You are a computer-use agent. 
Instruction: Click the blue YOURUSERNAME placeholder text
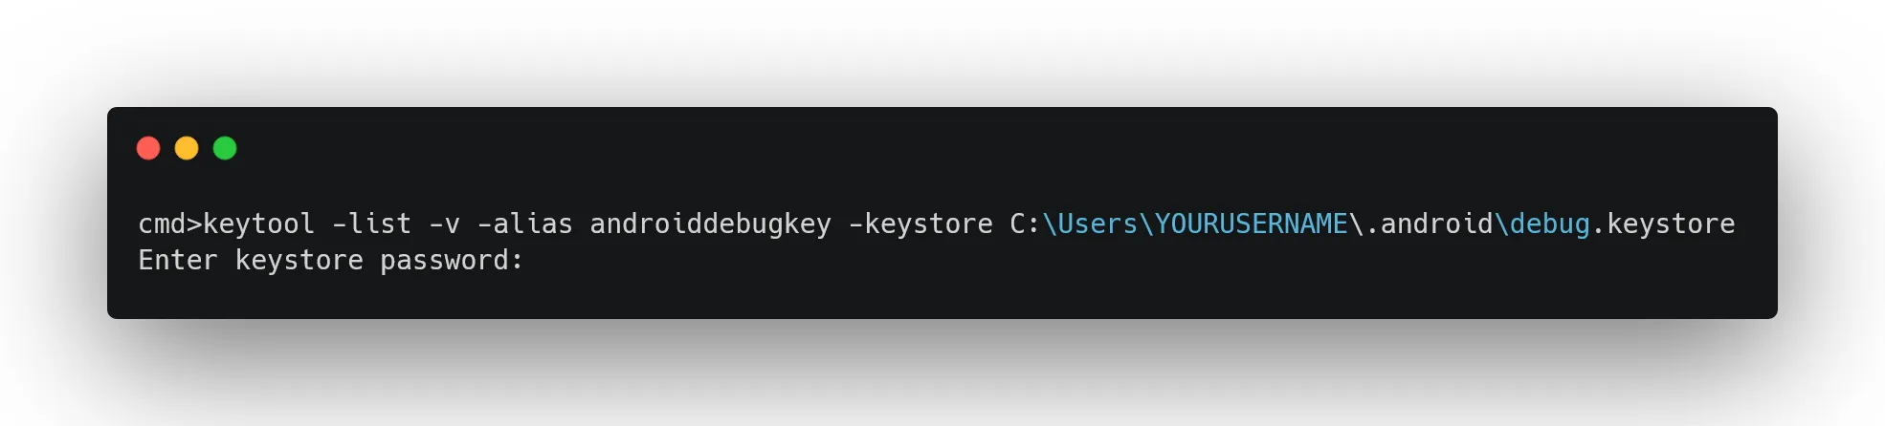(1251, 224)
